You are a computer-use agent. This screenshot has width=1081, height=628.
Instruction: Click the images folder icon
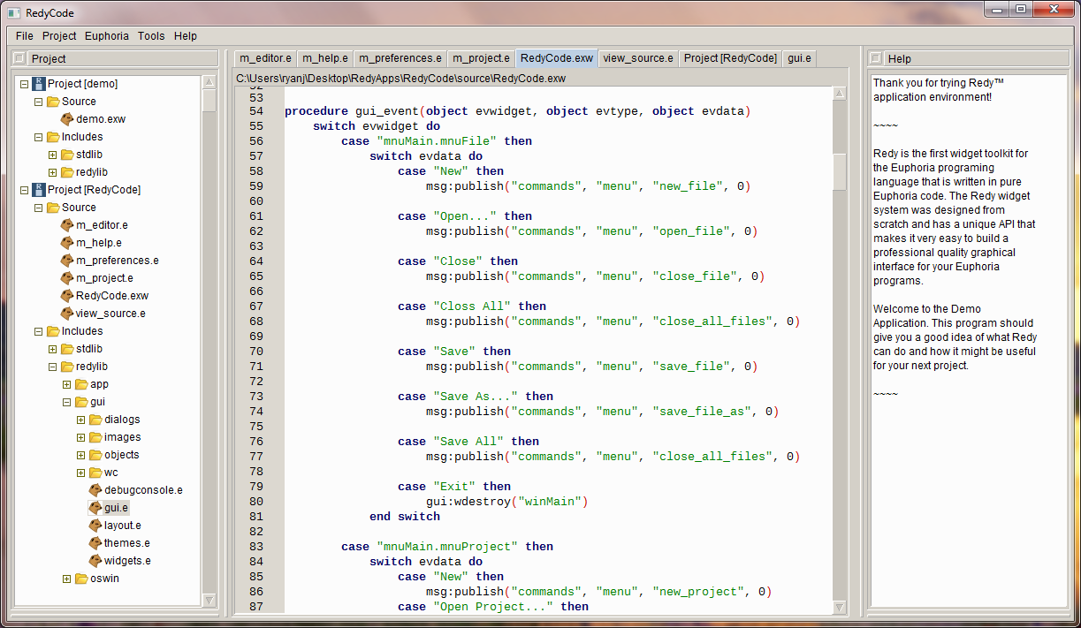click(95, 437)
